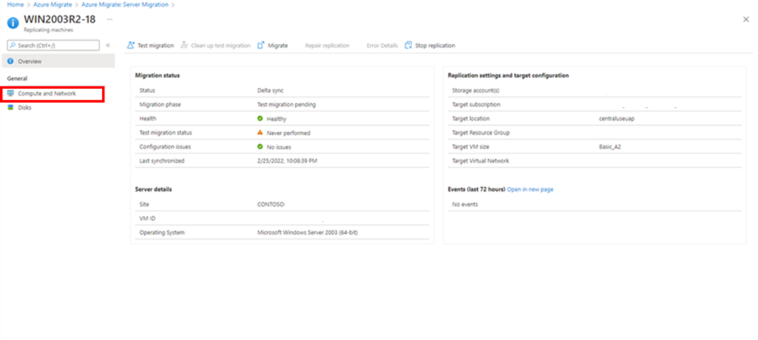The height and width of the screenshot is (340, 758).
Task: Click Repair replication in the toolbar
Action: (328, 46)
